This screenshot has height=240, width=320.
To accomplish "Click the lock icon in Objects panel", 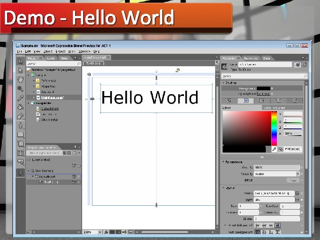I will click(x=79, y=165).
